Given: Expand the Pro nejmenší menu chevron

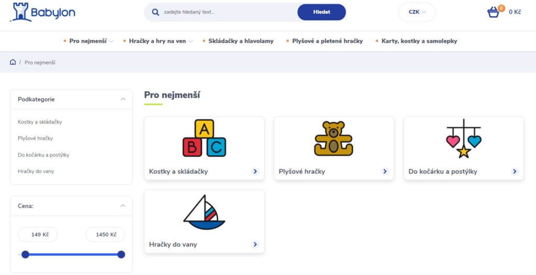Looking at the screenshot, I should [x=111, y=41].
